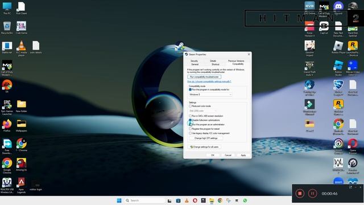Select the Grand Theft Auto V shortcut
This screenshot has height=205, width=364.
(x=309, y=68)
